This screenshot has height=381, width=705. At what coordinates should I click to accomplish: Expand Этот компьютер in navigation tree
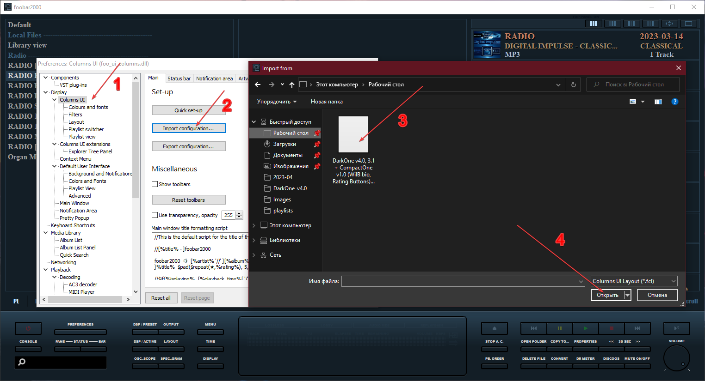click(x=254, y=225)
